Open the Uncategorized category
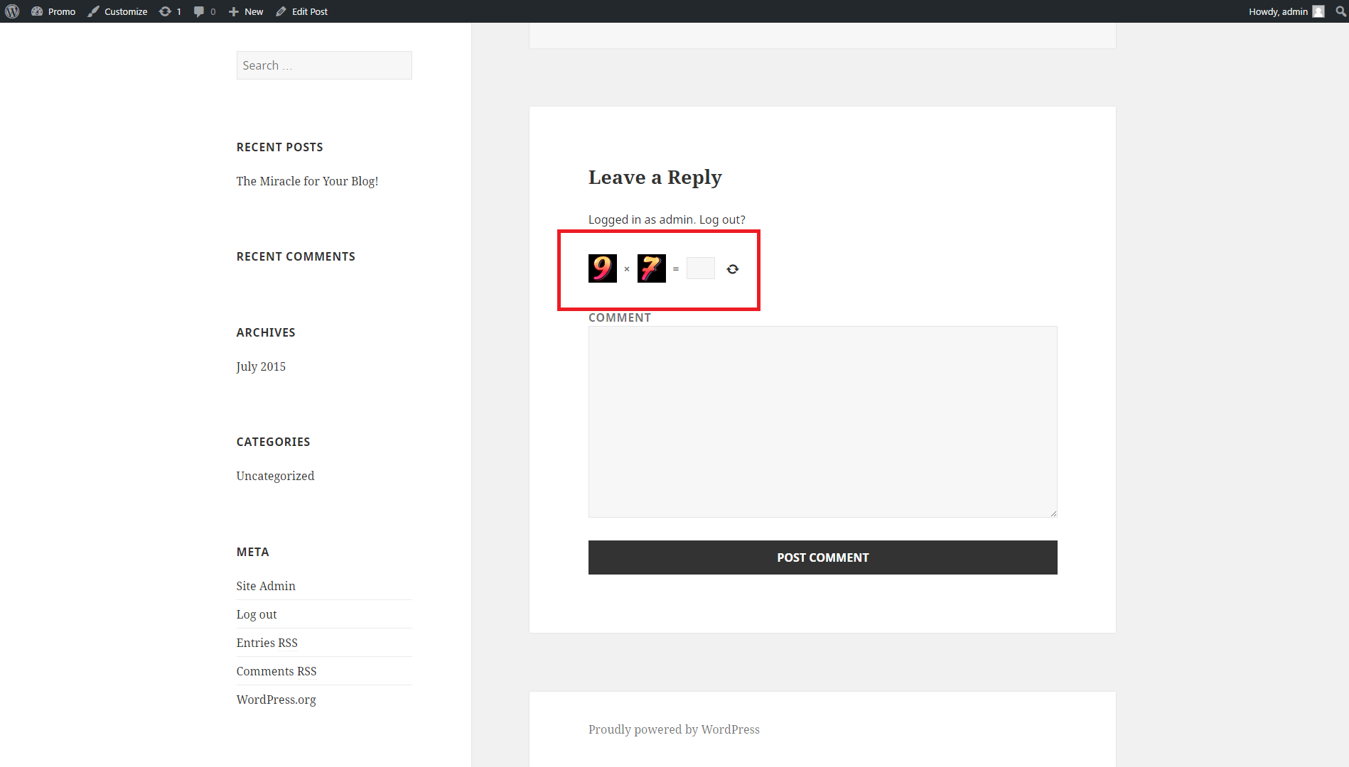Image resolution: width=1349 pixels, height=767 pixels. coord(275,476)
